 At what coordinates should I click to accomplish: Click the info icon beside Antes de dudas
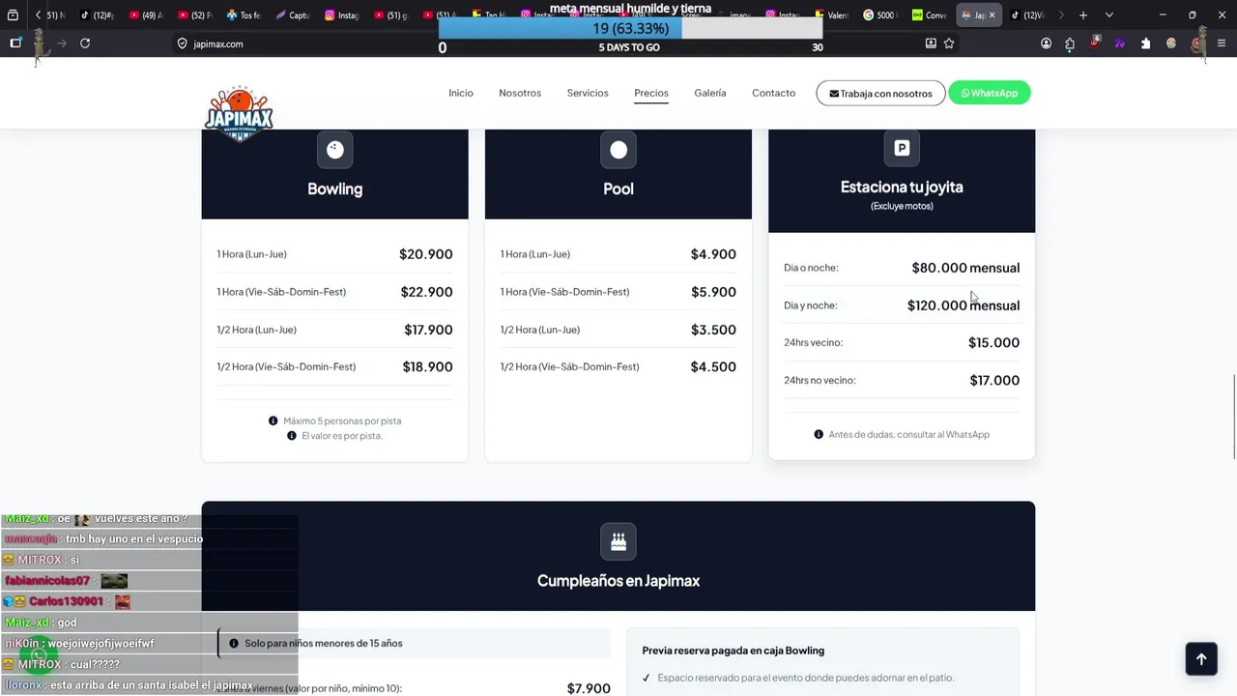pyautogui.click(x=819, y=434)
